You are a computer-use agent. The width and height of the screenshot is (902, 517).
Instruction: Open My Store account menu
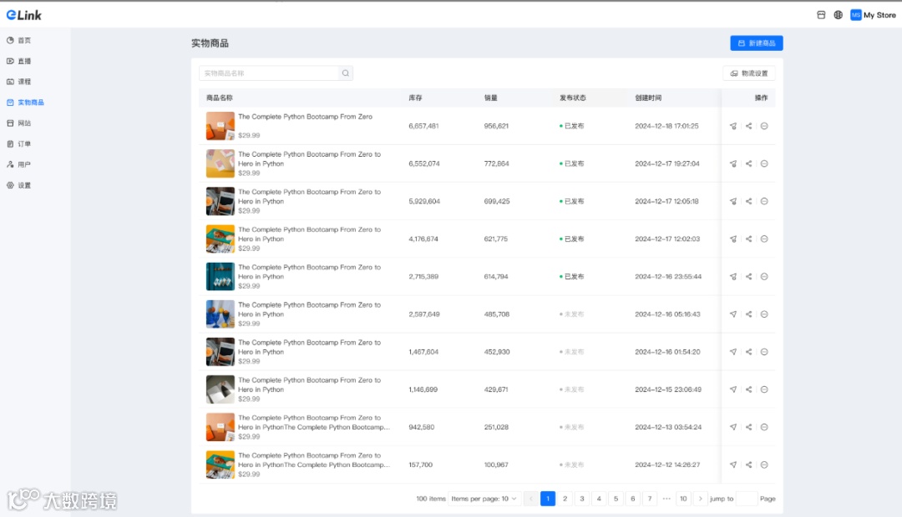tap(874, 15)
